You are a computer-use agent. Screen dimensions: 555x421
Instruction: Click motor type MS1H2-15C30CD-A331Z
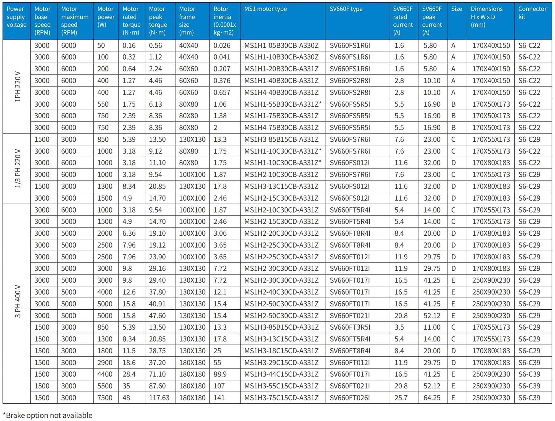(281, 221)
